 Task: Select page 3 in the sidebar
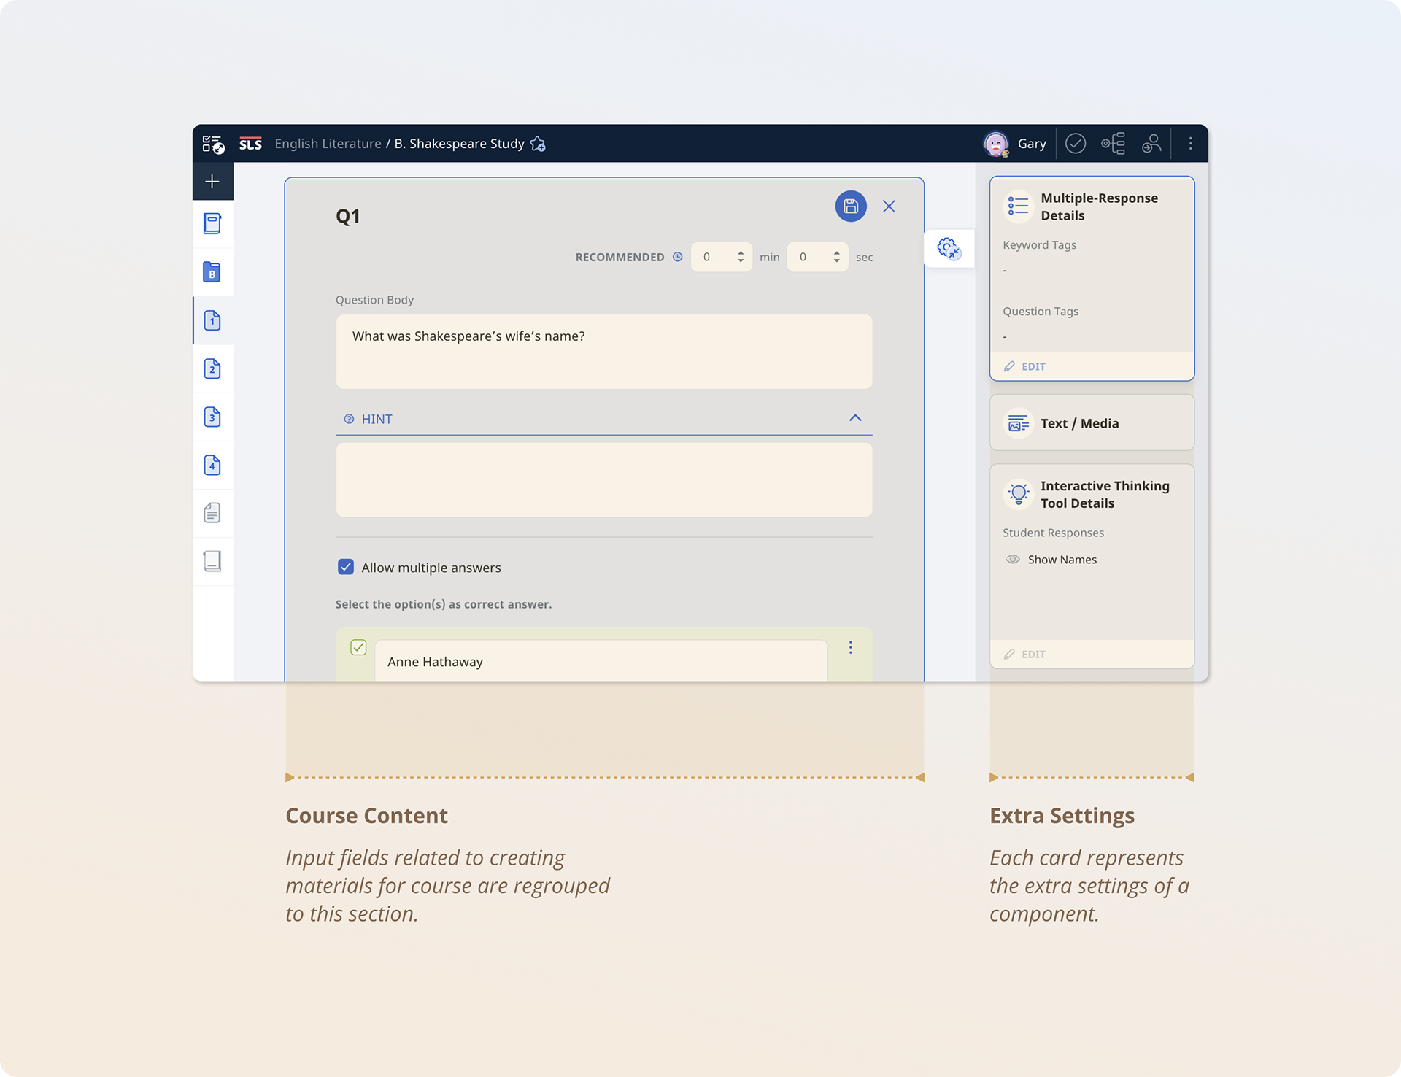[212, 417]
